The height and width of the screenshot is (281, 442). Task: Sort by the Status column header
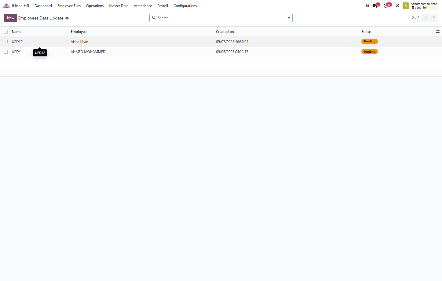(366, 32)
